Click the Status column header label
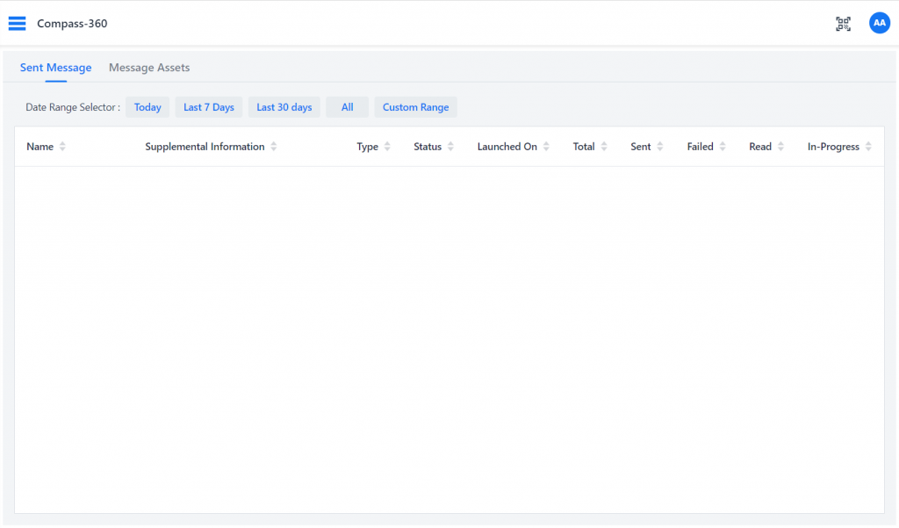899x528 pixels. coord(428,147)
